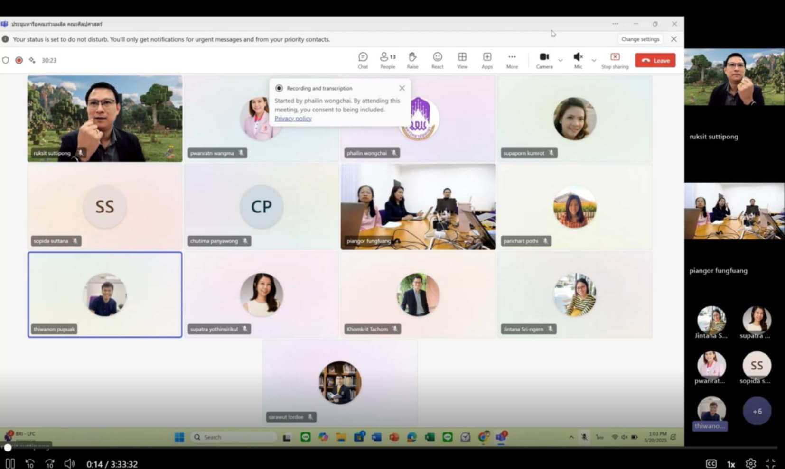785x469 pixels.
Task: Pause the video playback
Action: pos(10,463)
